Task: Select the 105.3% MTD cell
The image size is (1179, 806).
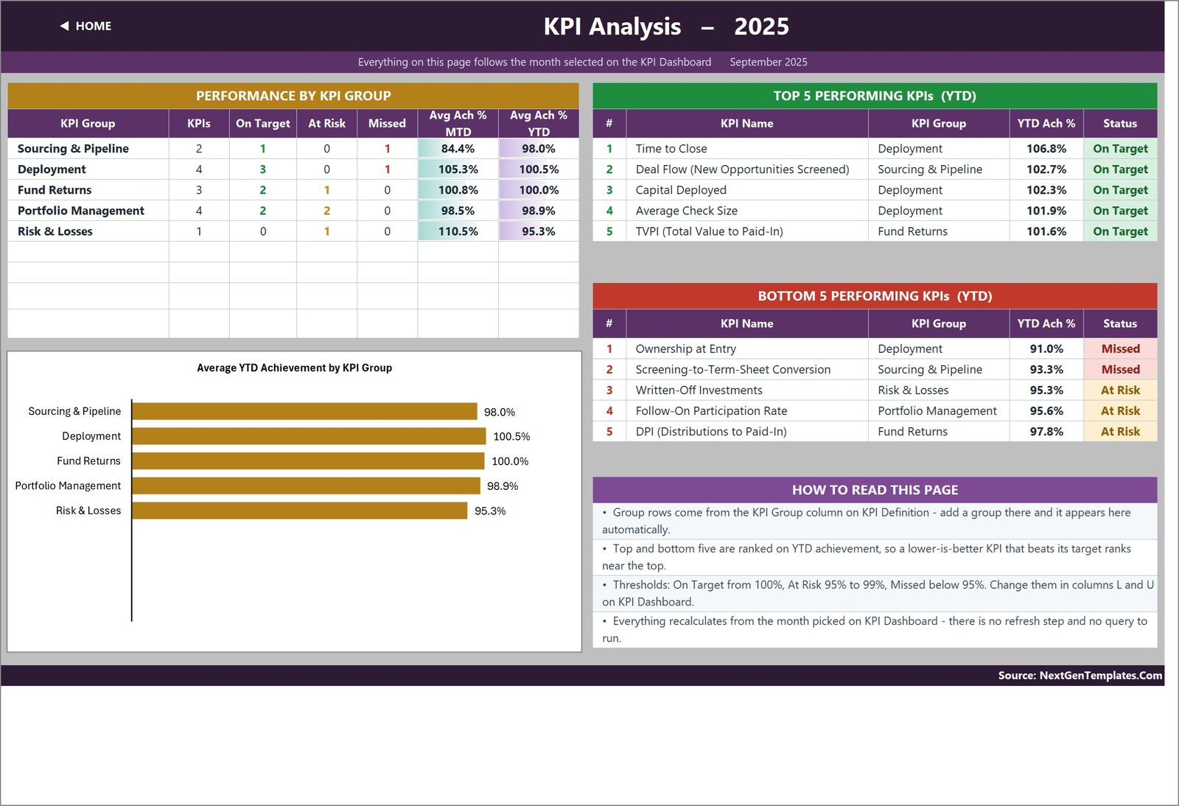Action: click(x=458, y=169)
